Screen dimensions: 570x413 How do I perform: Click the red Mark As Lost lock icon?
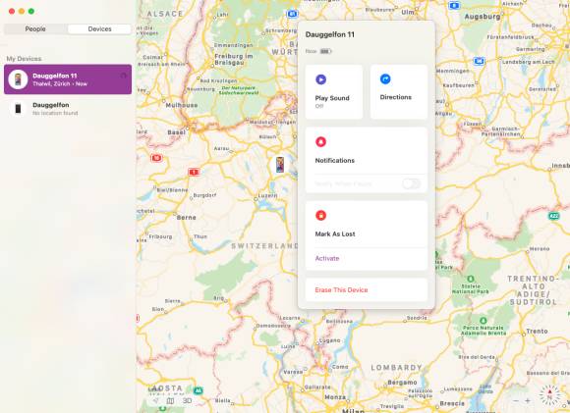(x=320, y=215)
